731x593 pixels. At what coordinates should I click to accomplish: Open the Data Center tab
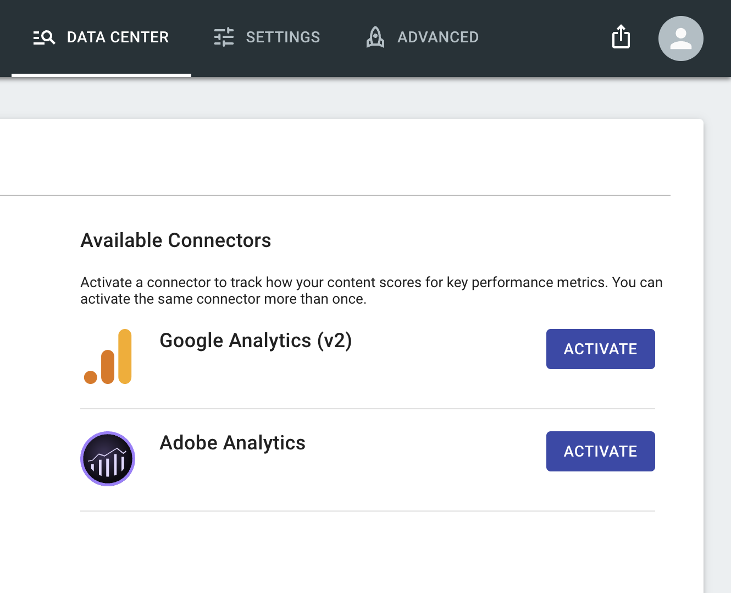101,37
